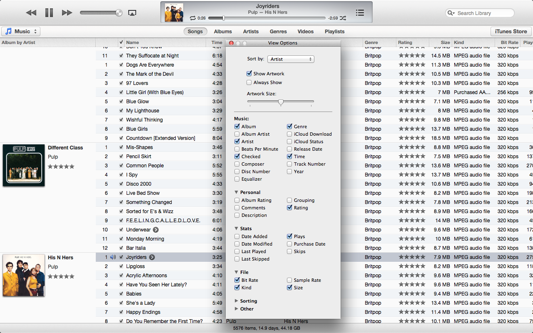Enable the Beats Per Minute column
This screenshot has height=333, width=533.
coord(237,149)
